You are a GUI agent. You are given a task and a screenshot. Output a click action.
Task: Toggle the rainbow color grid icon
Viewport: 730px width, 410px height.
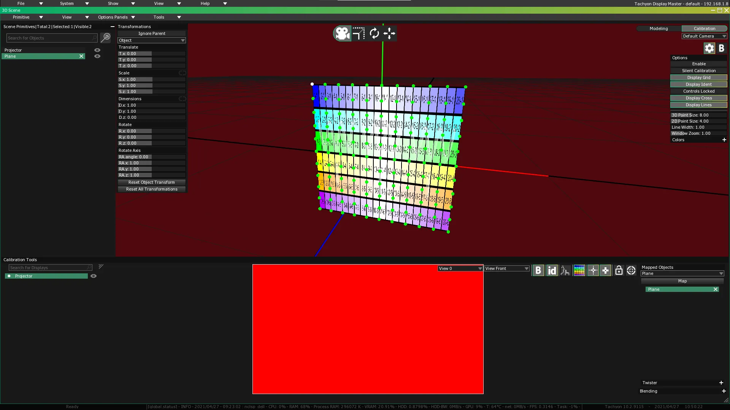click(x=579, y=270)
